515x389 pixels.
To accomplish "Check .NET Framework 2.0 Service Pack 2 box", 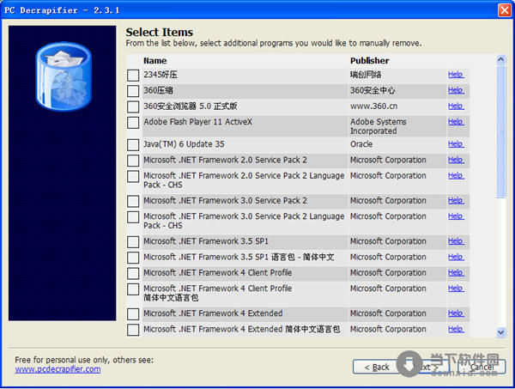I will tap(133, 161).
